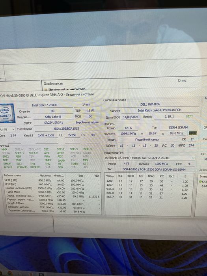Click the BIOS date 01/08/2021

pos(131,117)
